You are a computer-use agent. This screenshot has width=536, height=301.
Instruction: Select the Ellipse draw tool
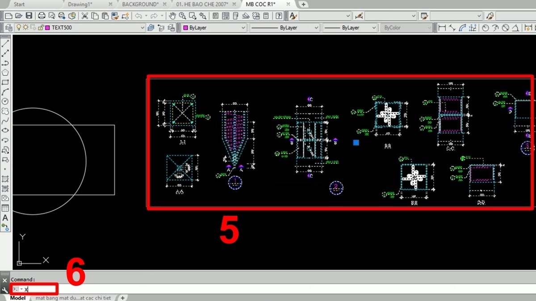(x=5, y=130)
